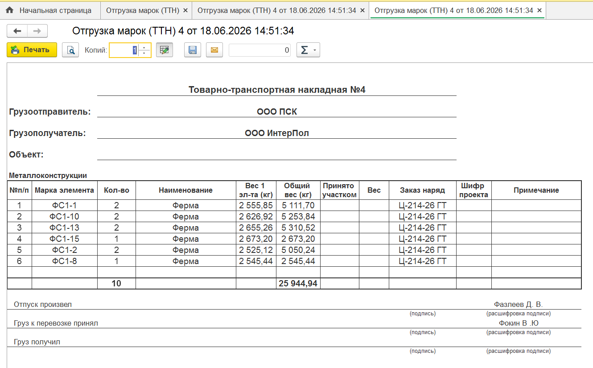593x368 pixels.
Task: Select cell ФС1-2 in the table
Action: click(65, 250)
